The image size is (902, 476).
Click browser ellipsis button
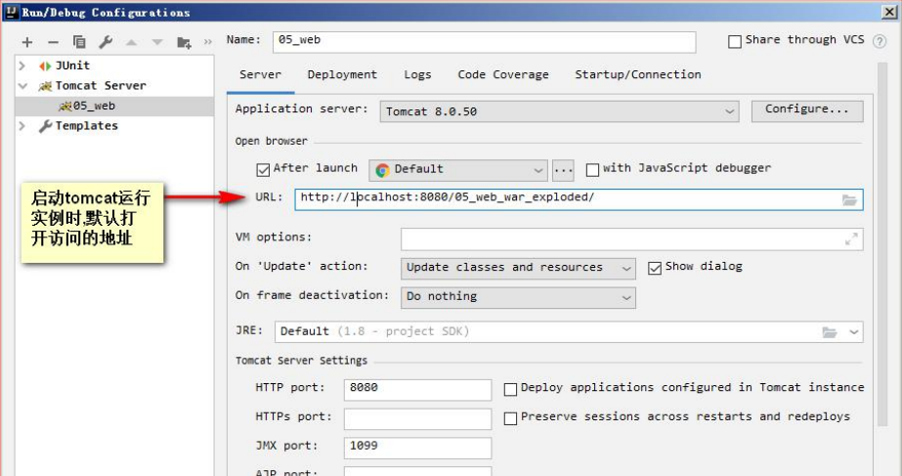coord(563,170)
